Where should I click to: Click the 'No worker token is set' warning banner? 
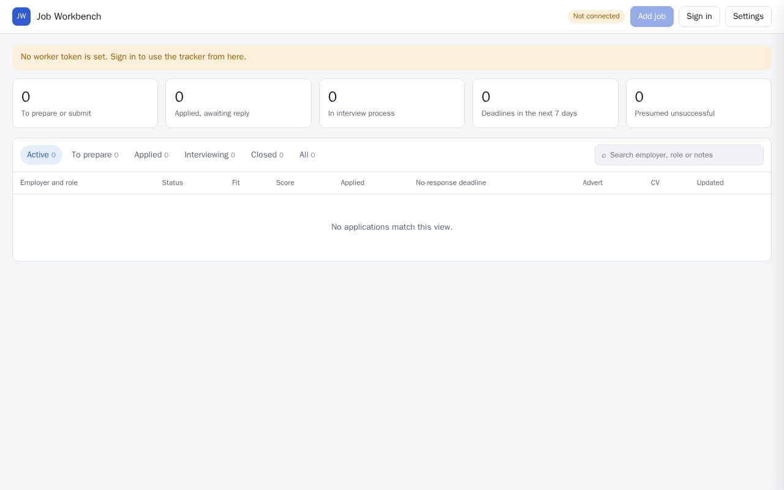point(392,57)
